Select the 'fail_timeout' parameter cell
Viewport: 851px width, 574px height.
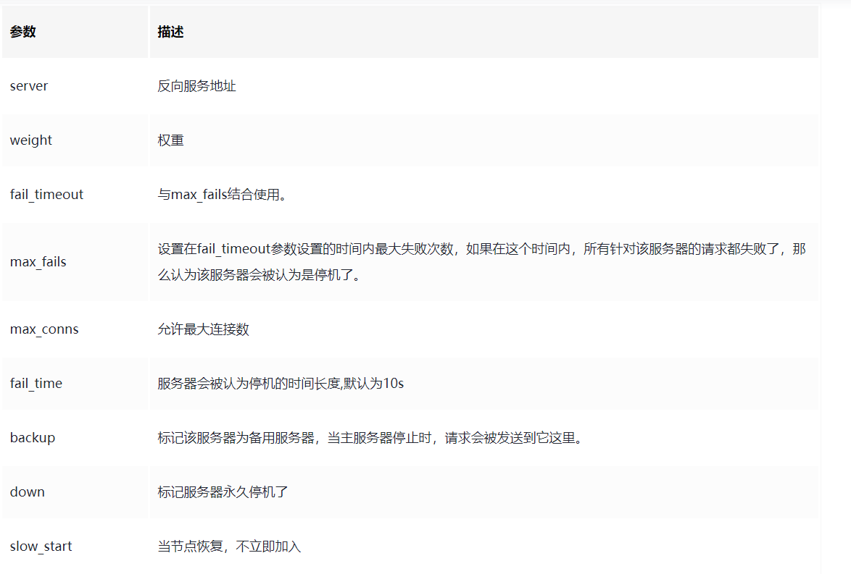75,195
